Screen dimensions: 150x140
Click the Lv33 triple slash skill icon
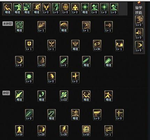click(x=42, y=62)
